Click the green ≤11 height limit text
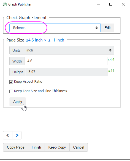The image size is (130, 161). click(x=111, y=71)
